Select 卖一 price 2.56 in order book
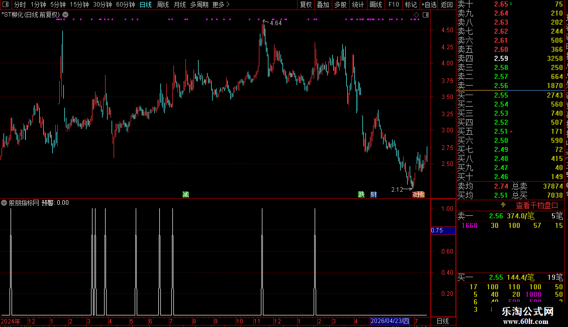The height and width of the screenshot is (327, 568). 501,86
